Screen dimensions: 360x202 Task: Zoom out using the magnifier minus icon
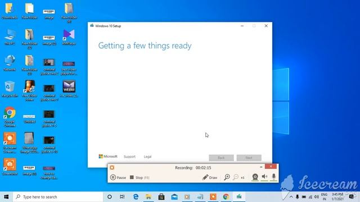pos(236,177)
